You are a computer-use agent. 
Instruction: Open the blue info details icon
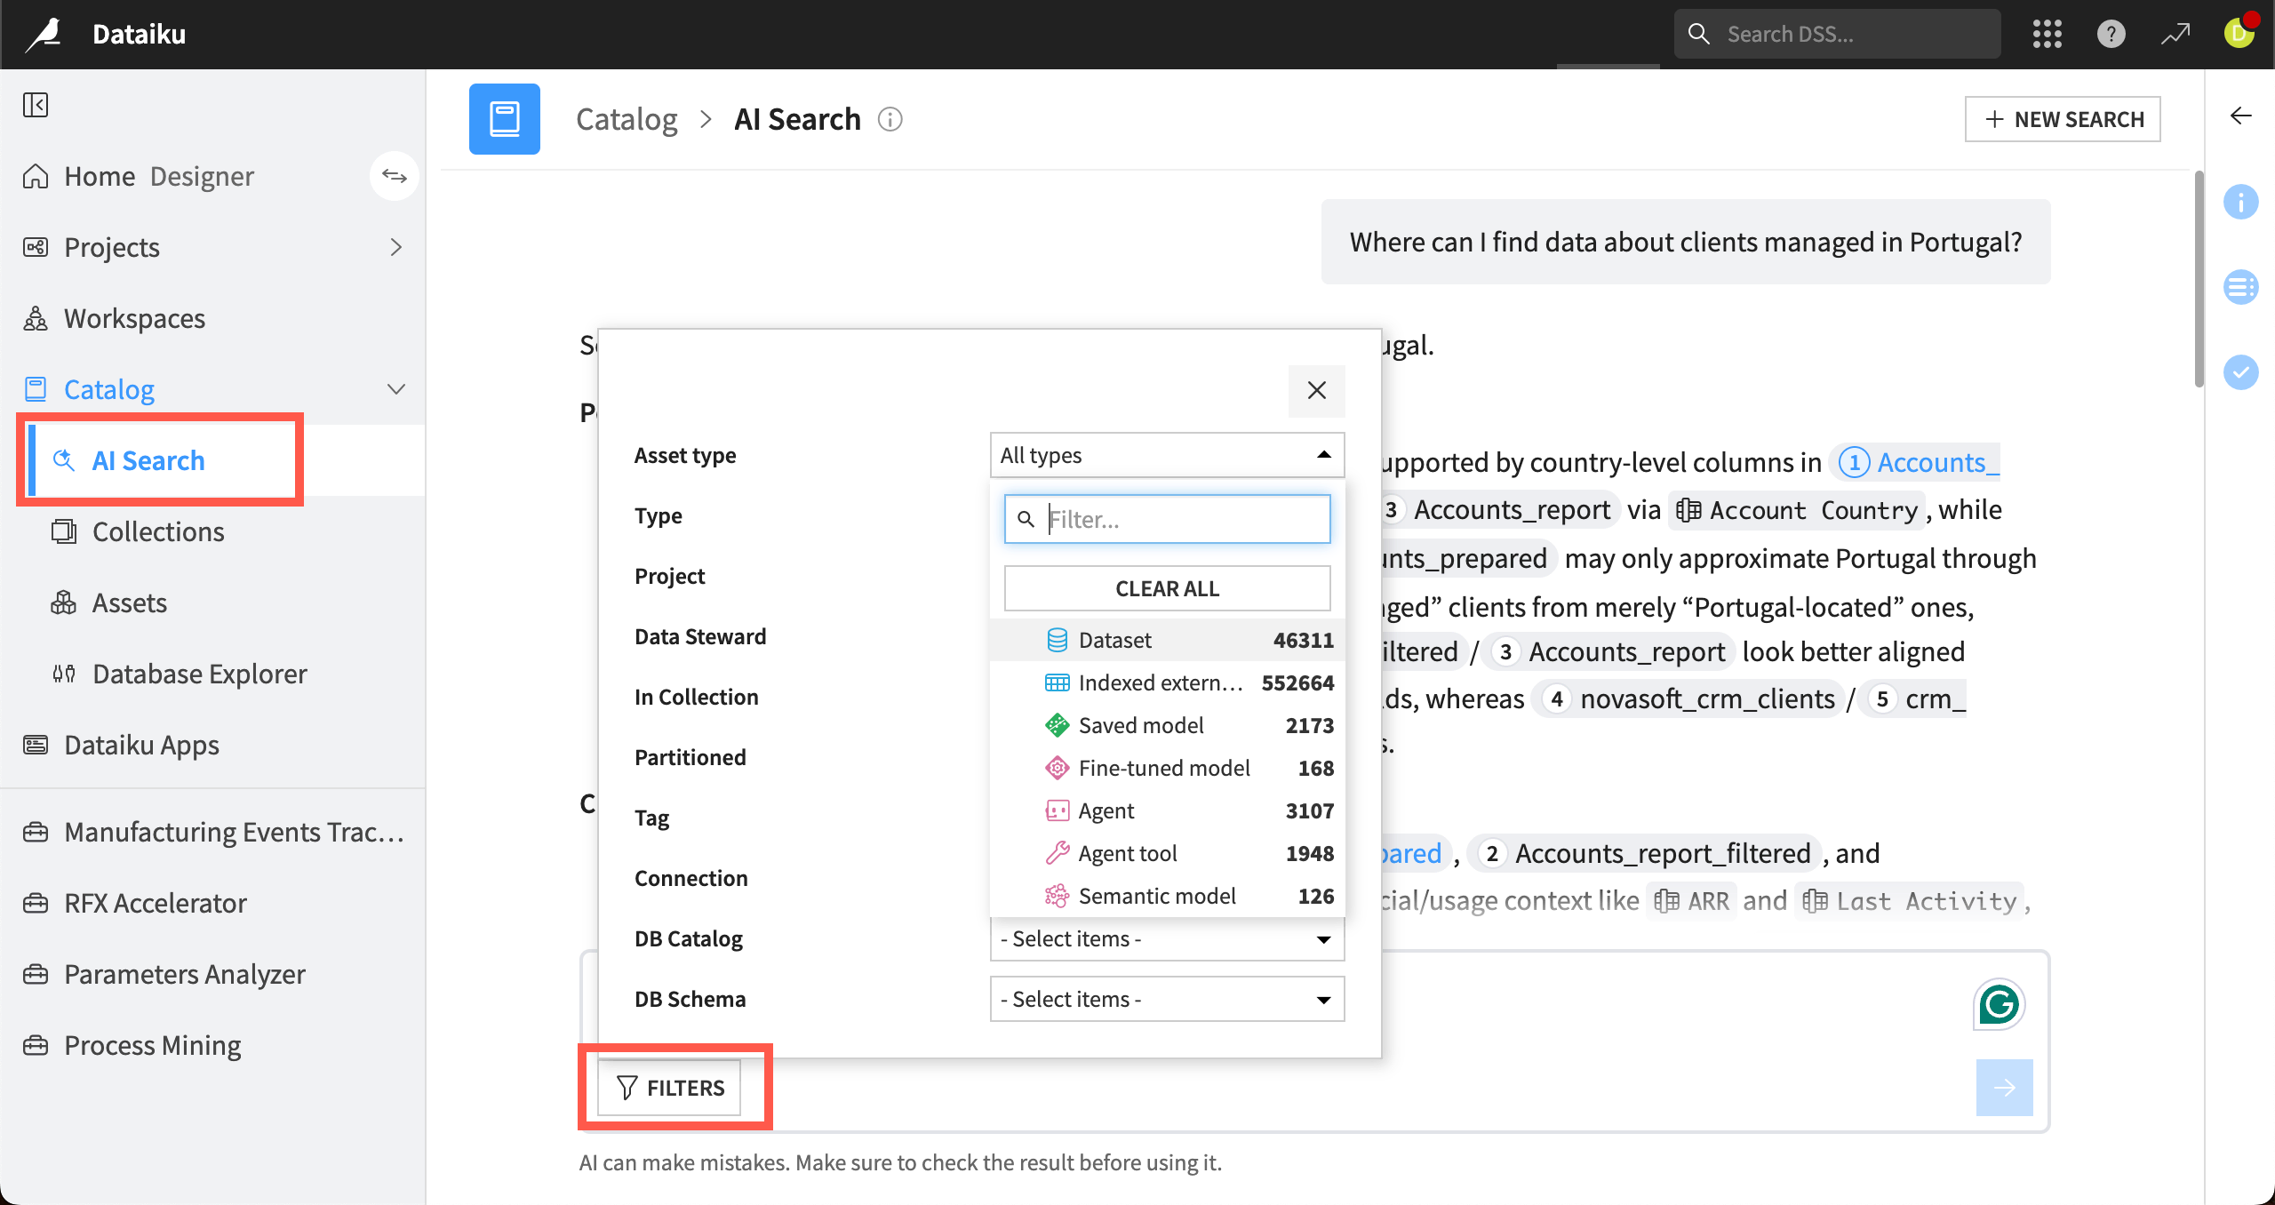2240,202
